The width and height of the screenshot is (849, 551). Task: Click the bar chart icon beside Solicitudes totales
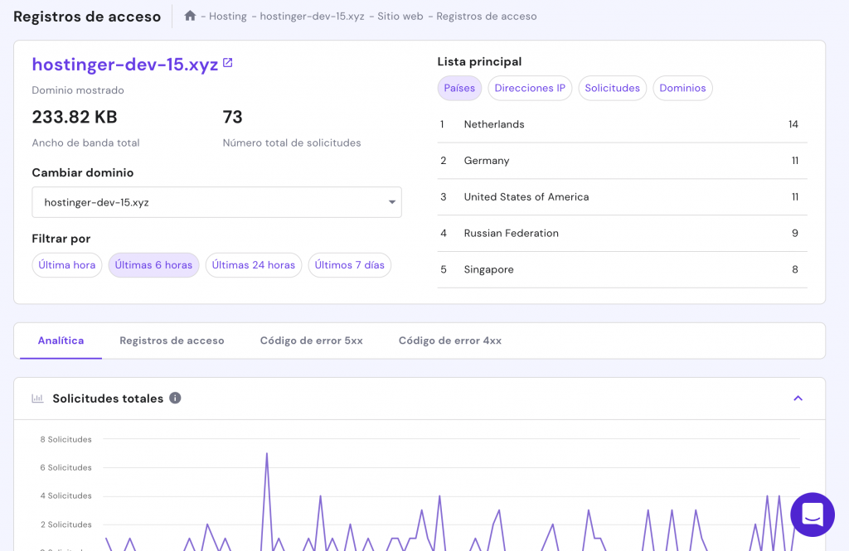click(37, 399)
